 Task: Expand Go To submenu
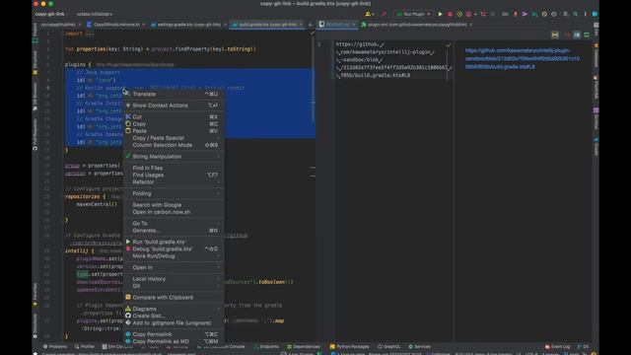(x=174, y=223)
